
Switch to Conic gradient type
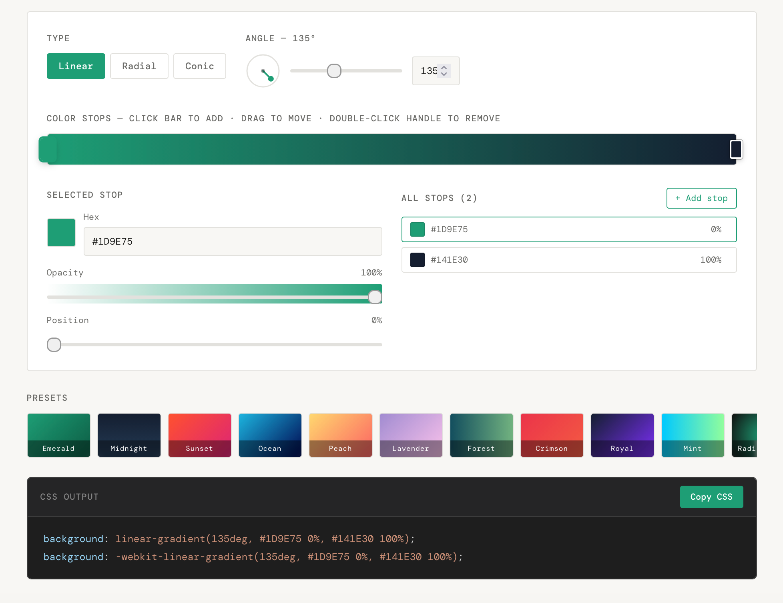200,66
